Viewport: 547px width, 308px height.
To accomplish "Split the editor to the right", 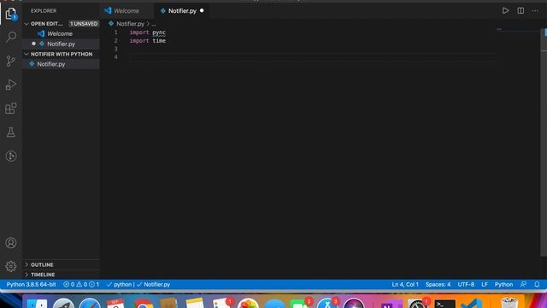I will tap(521, 11).
